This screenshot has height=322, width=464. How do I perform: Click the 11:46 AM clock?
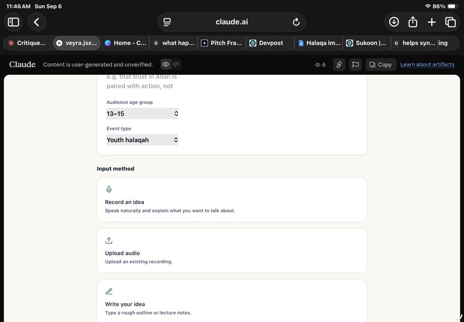point(18,6)
